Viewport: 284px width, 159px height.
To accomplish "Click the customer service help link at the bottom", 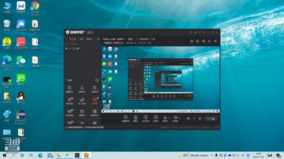I will pos(86,127).
